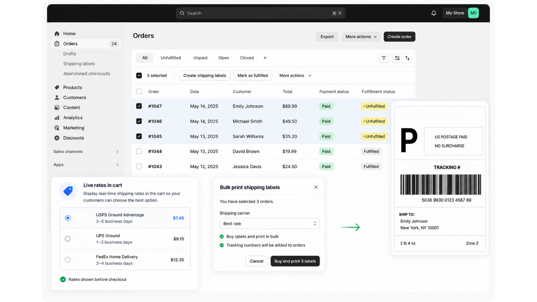537x302 pixels.
Task: Click the Search input field
Action: pyautogui.click(x=261, y=13)
